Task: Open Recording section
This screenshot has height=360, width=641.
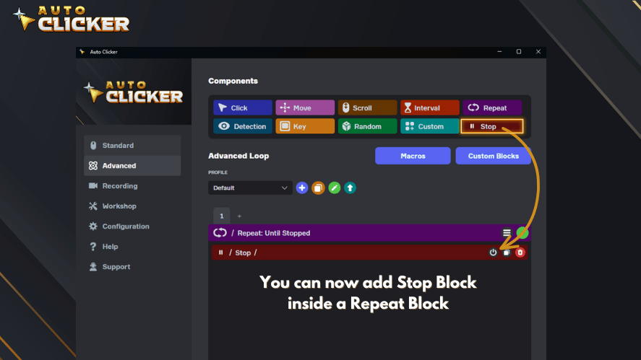Action: pyautogui.click(x=132, y=185)
